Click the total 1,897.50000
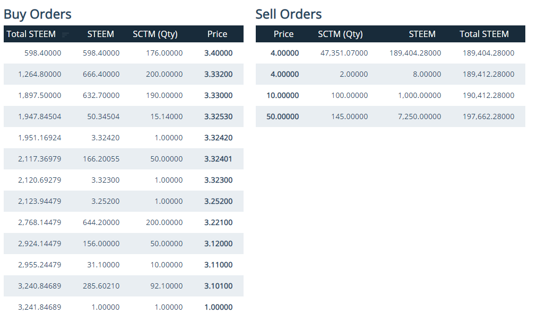Screen dimensions: 537x324 40,95
